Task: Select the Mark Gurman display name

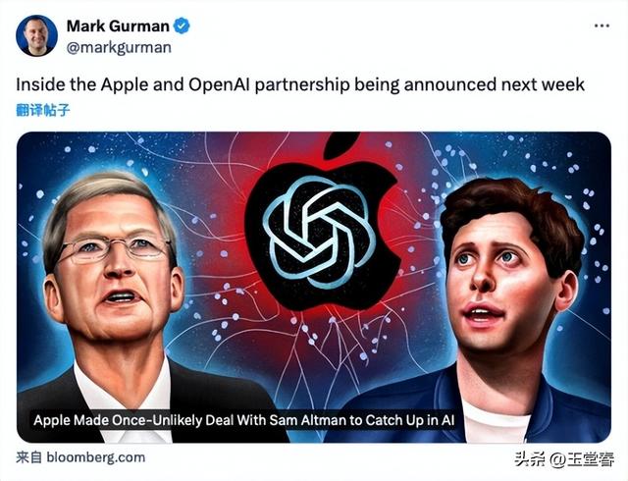Action: 118,27
